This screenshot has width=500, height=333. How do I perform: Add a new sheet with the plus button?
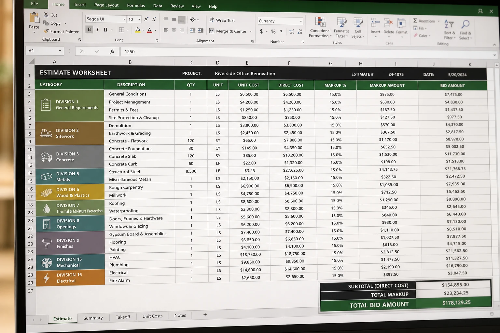click(205, 314)
